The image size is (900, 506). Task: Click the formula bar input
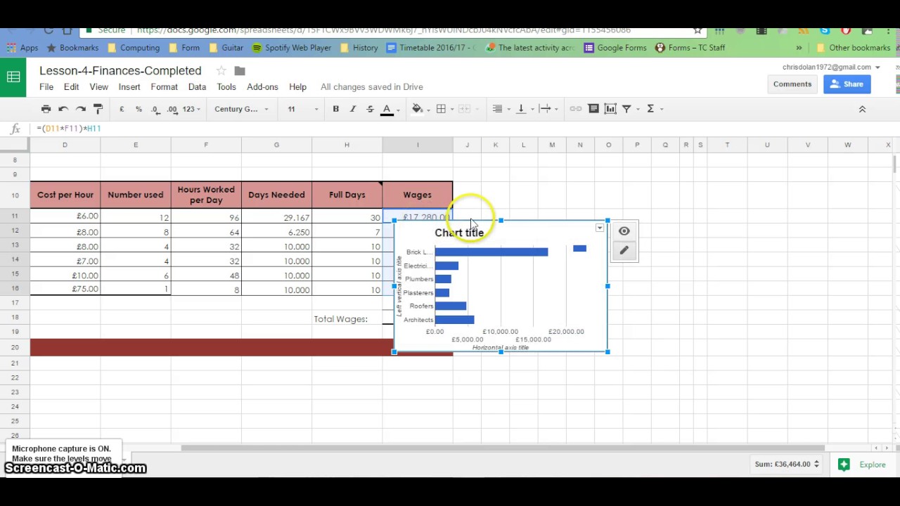pyautogui.click(x=464, y=129)
